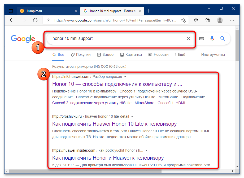Maximize the browser window
Image resolution: width=244 pixels, height=178 pixels.
pos(221,8)
